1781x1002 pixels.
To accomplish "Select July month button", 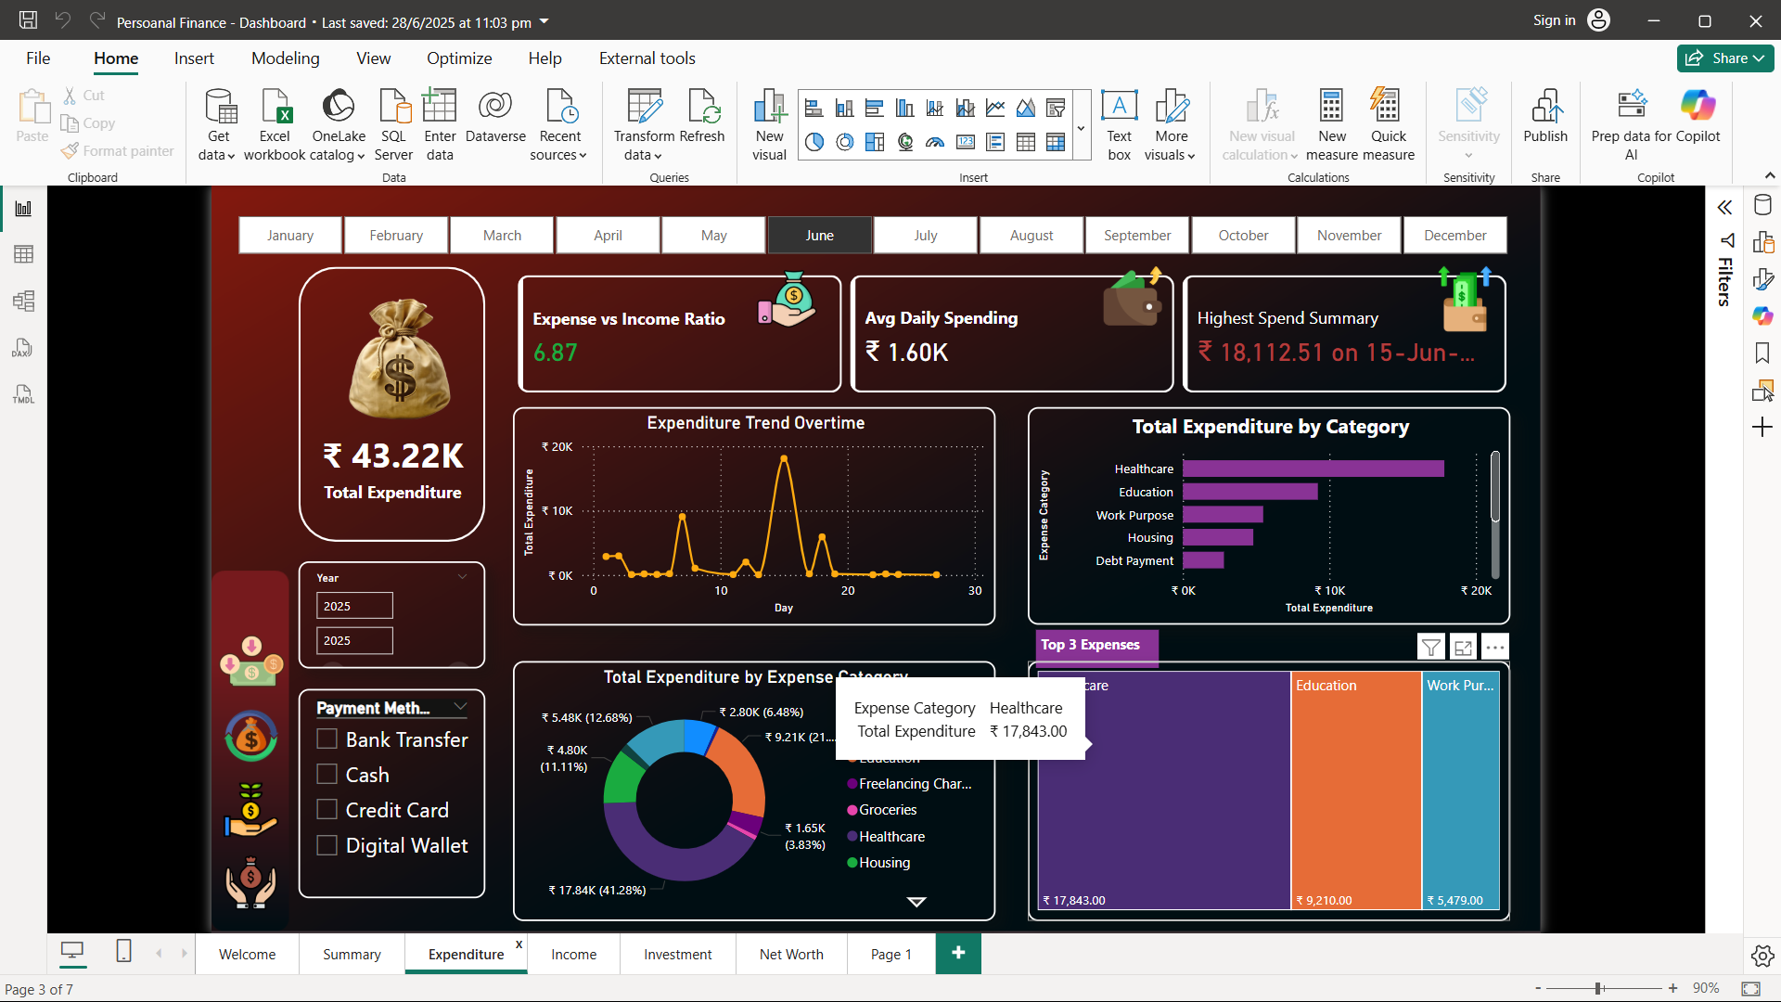I will (926, 235).
